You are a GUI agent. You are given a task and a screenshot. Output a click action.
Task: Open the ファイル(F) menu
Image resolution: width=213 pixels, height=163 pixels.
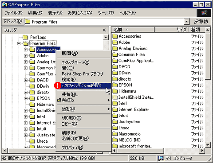[13, 13]
